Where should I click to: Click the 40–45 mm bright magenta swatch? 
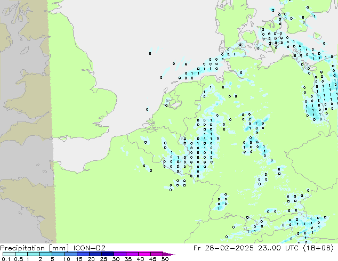point(144,254)
